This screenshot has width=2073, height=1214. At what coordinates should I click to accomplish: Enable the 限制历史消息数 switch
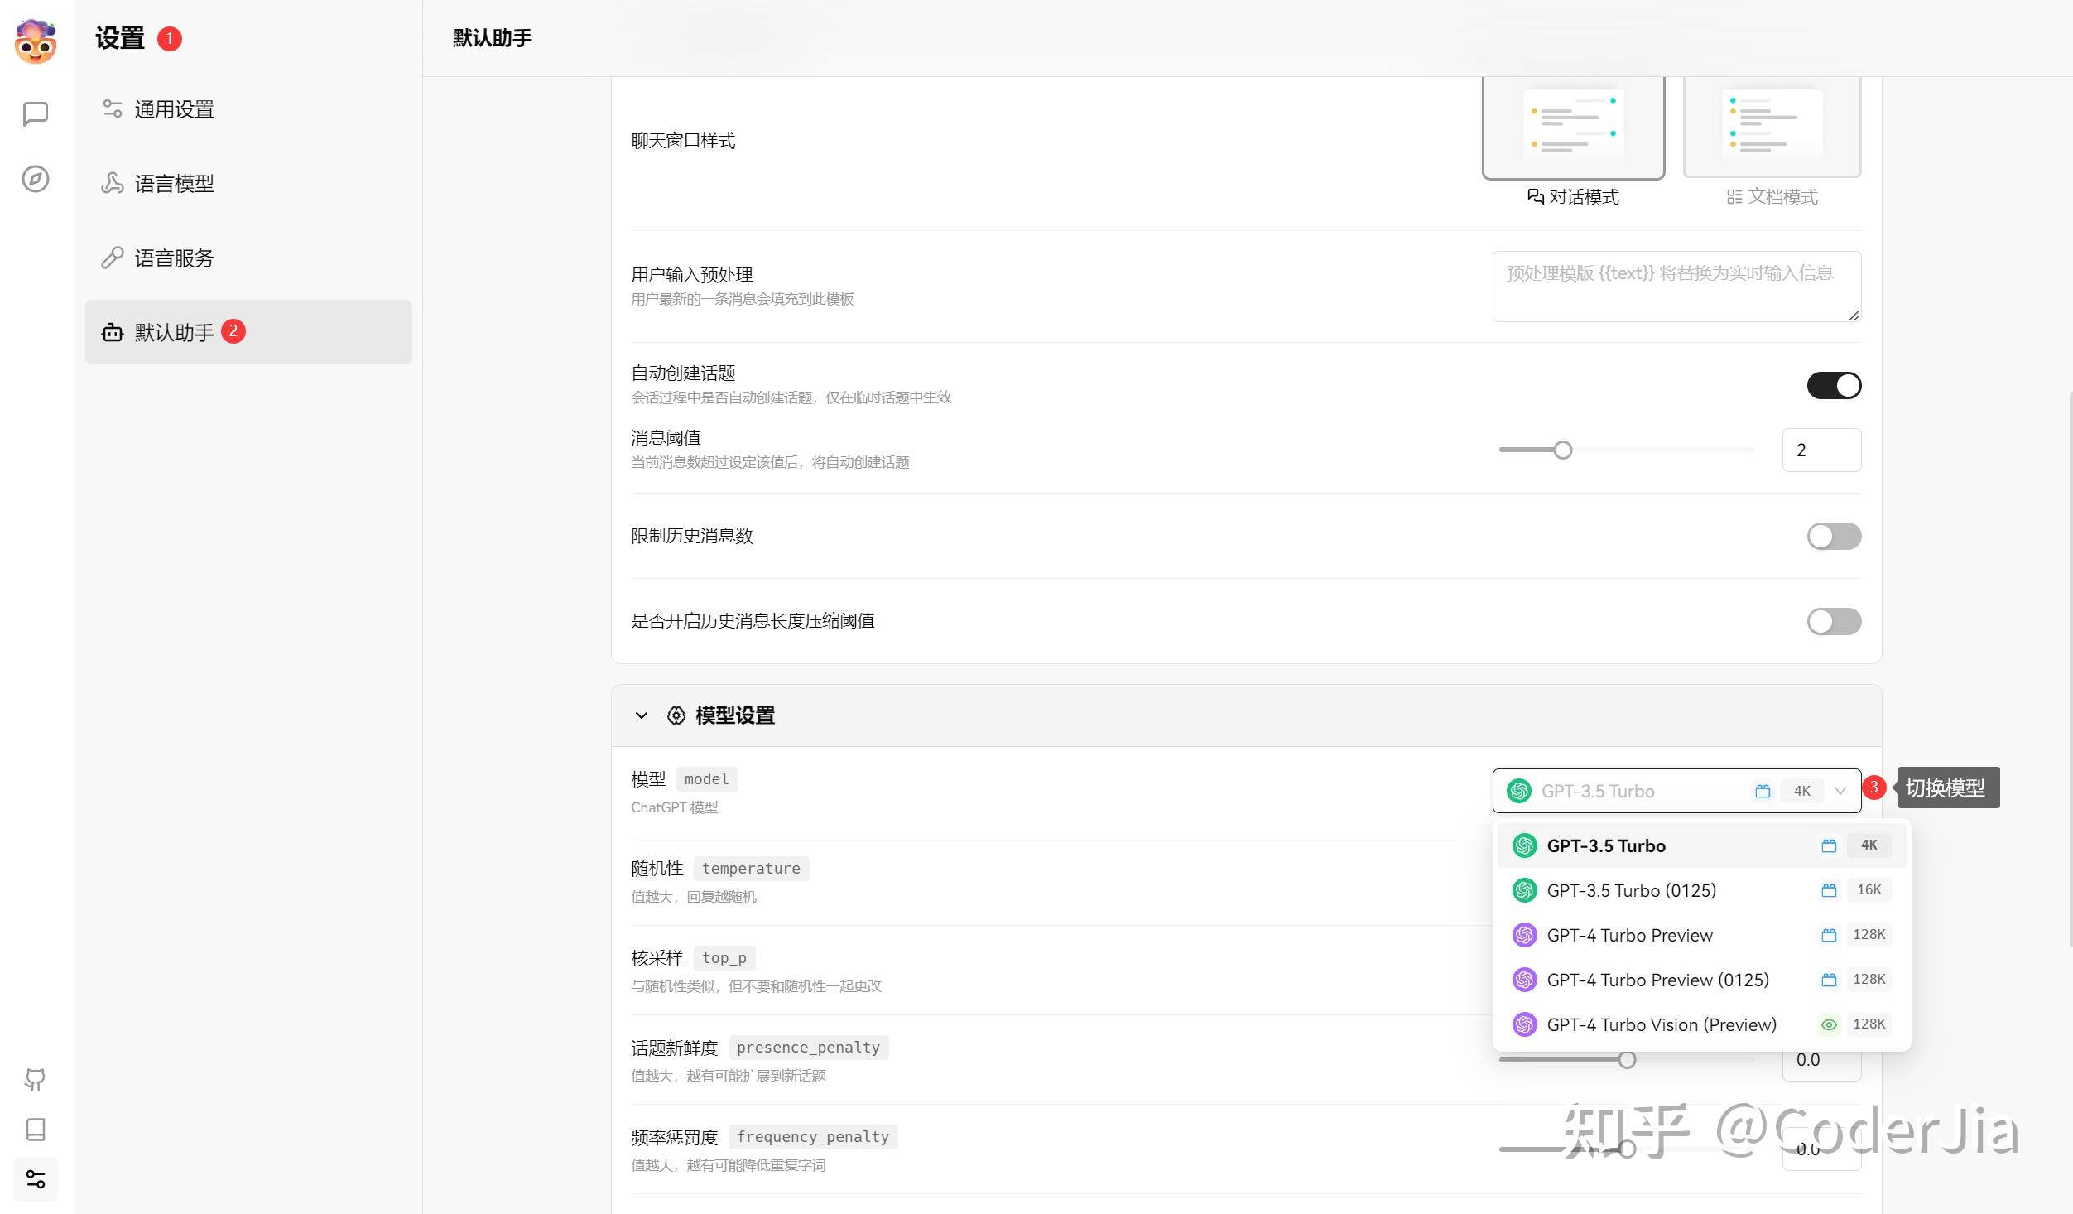pos(1834,537)
